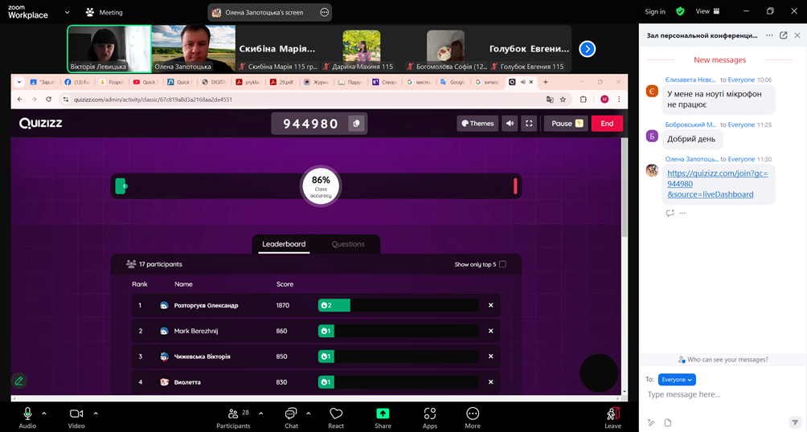This screenshot has height=432, width=807.
Task: Click the green Share screen button
Action: point(383,418)
